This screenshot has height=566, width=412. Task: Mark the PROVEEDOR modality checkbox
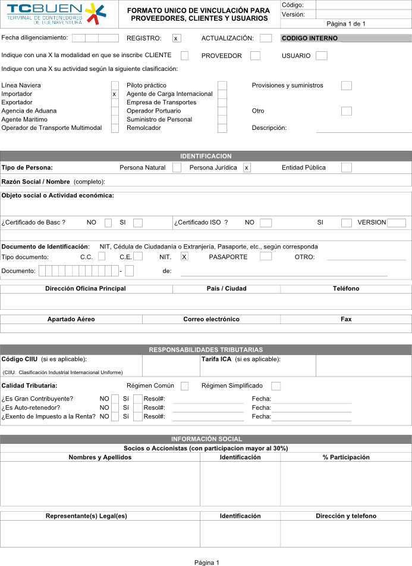[x=255, y=55]
